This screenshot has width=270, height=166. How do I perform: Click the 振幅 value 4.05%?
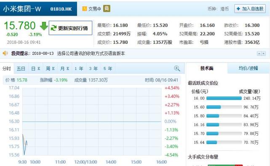160,34
